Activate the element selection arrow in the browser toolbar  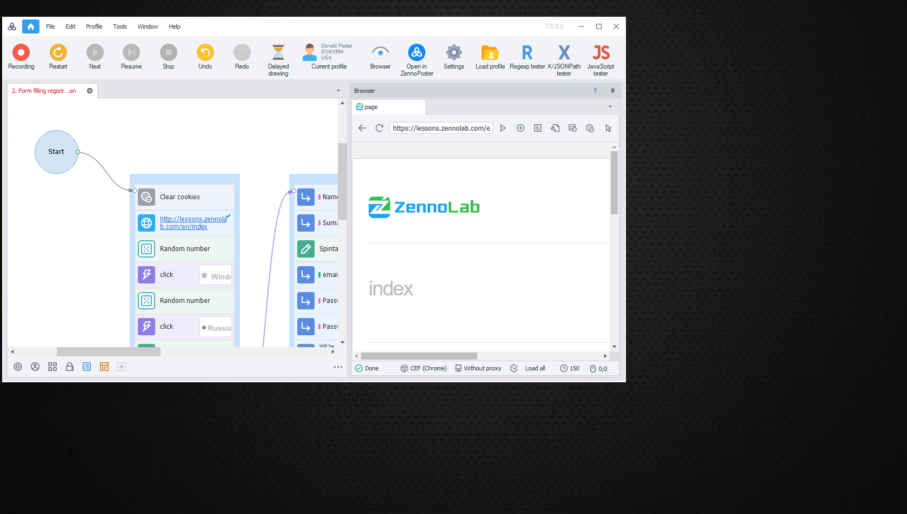point(608,128)
